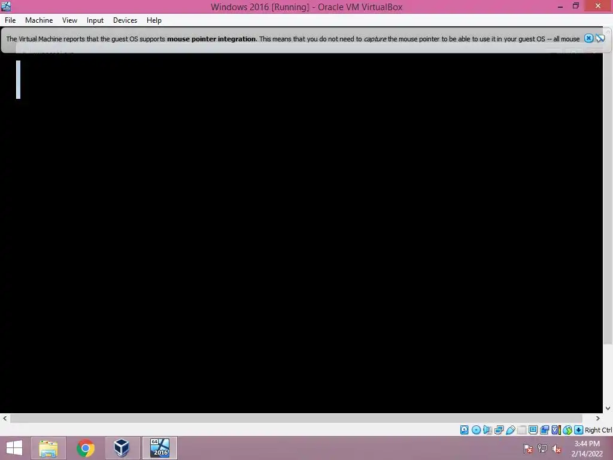Screen dimensions: 613x460
Task: Click the network tray icon
Action: 542,449
